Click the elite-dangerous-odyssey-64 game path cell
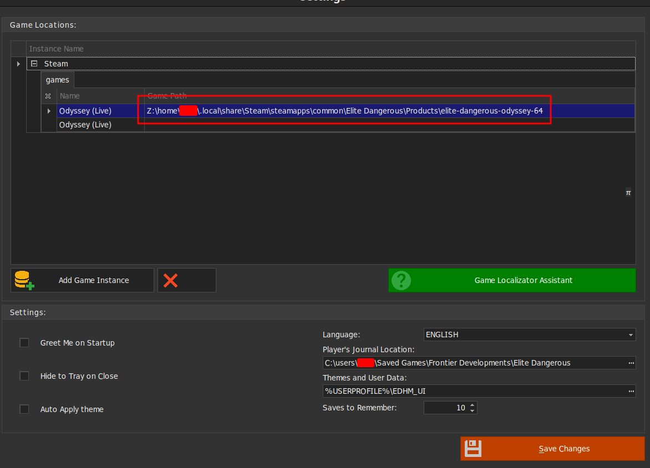 389,111
